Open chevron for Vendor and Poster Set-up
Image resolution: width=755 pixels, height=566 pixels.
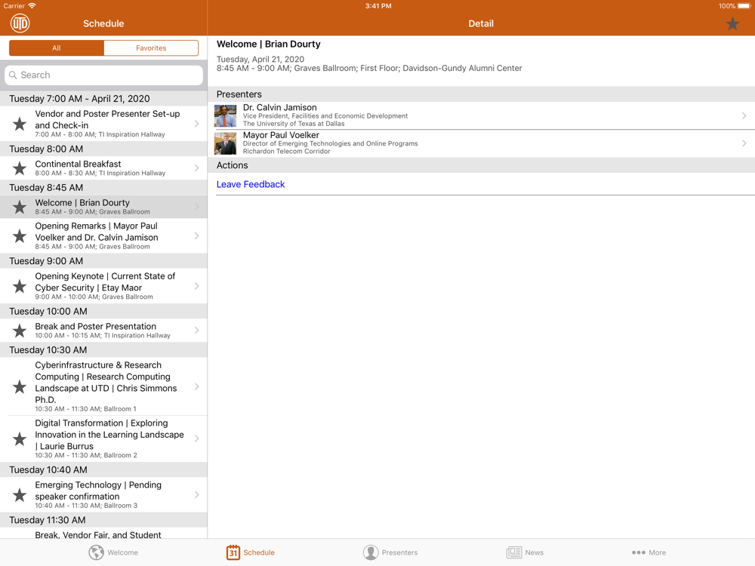196,124
